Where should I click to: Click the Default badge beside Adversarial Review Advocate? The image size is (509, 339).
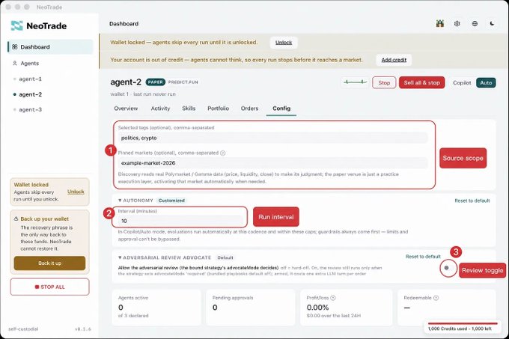pos(225,257)
